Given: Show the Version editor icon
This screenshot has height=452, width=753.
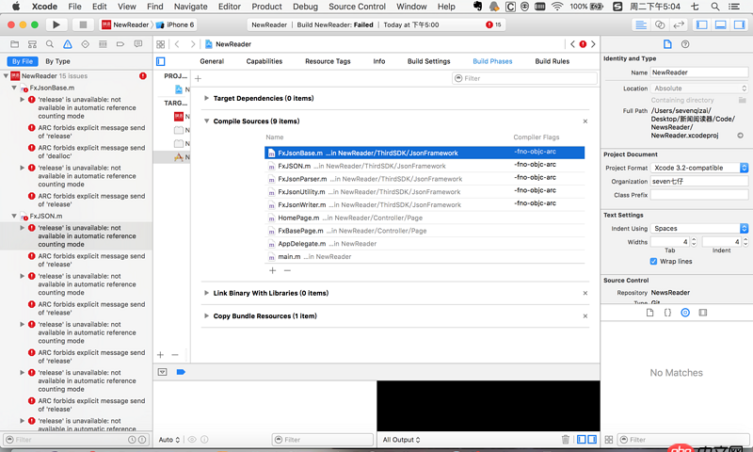Looking at the screenshot, I should tap(679, 24).
